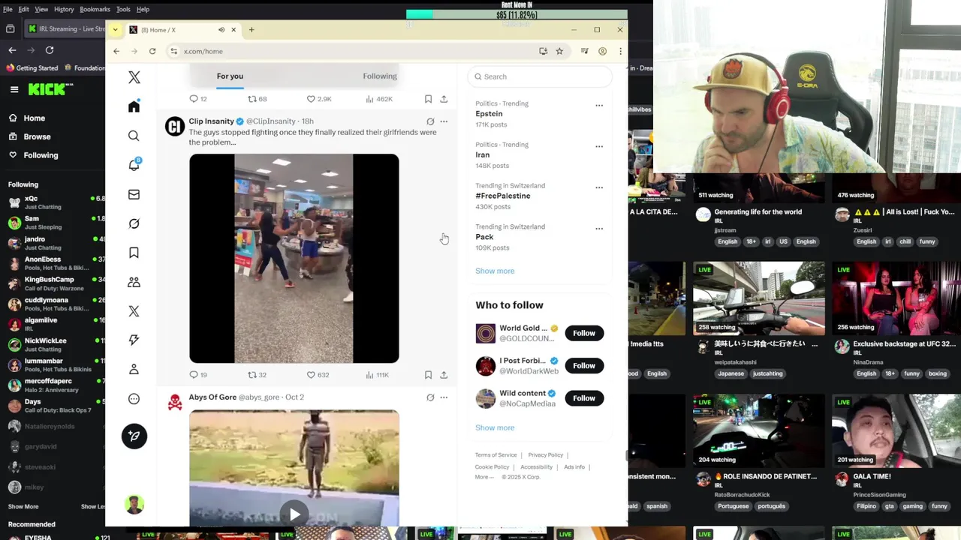
Task: Click Grok explain icon on Abys Of Gore post
Action: coord(430,397)
